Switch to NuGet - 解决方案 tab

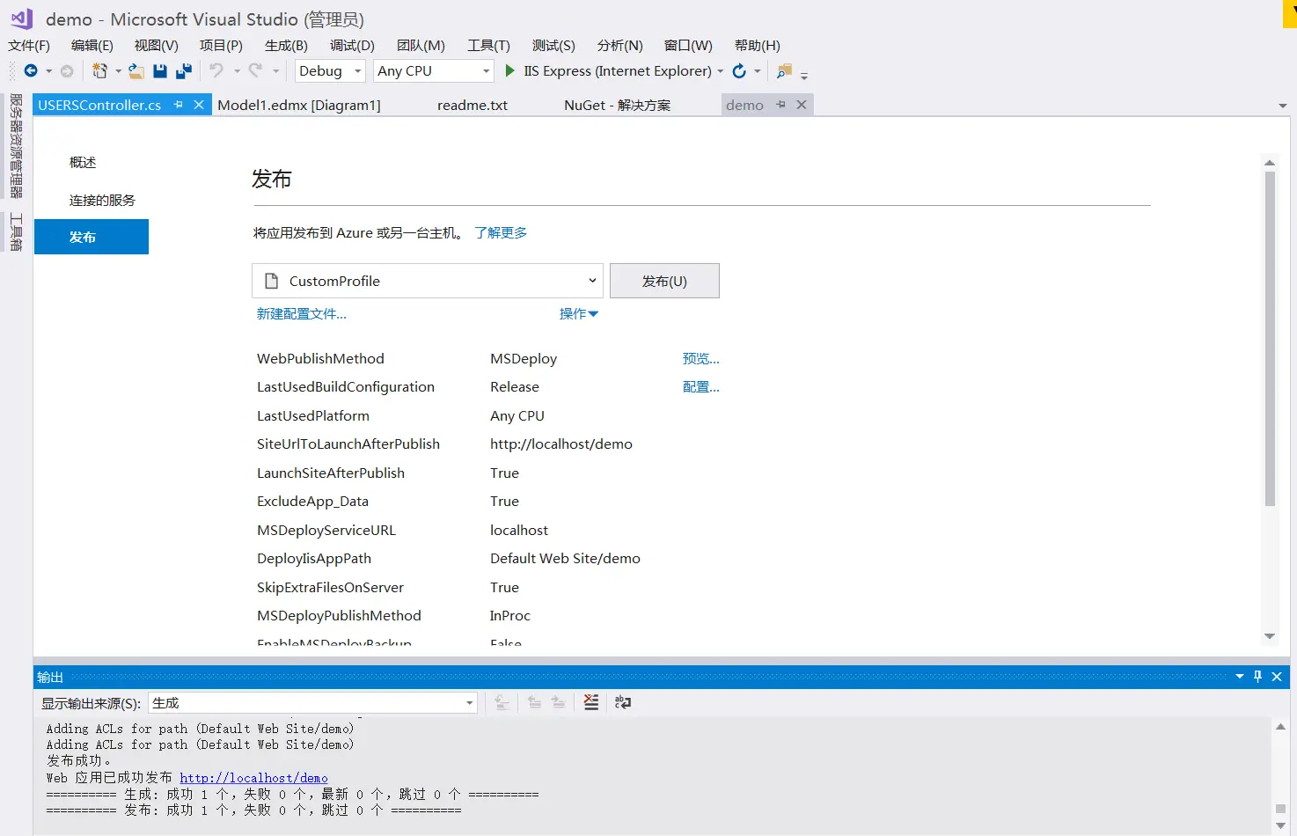617,105
